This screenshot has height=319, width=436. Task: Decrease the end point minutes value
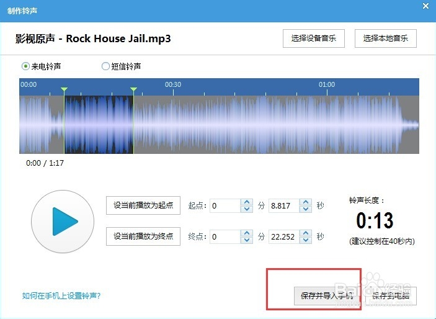click(247, 240)
